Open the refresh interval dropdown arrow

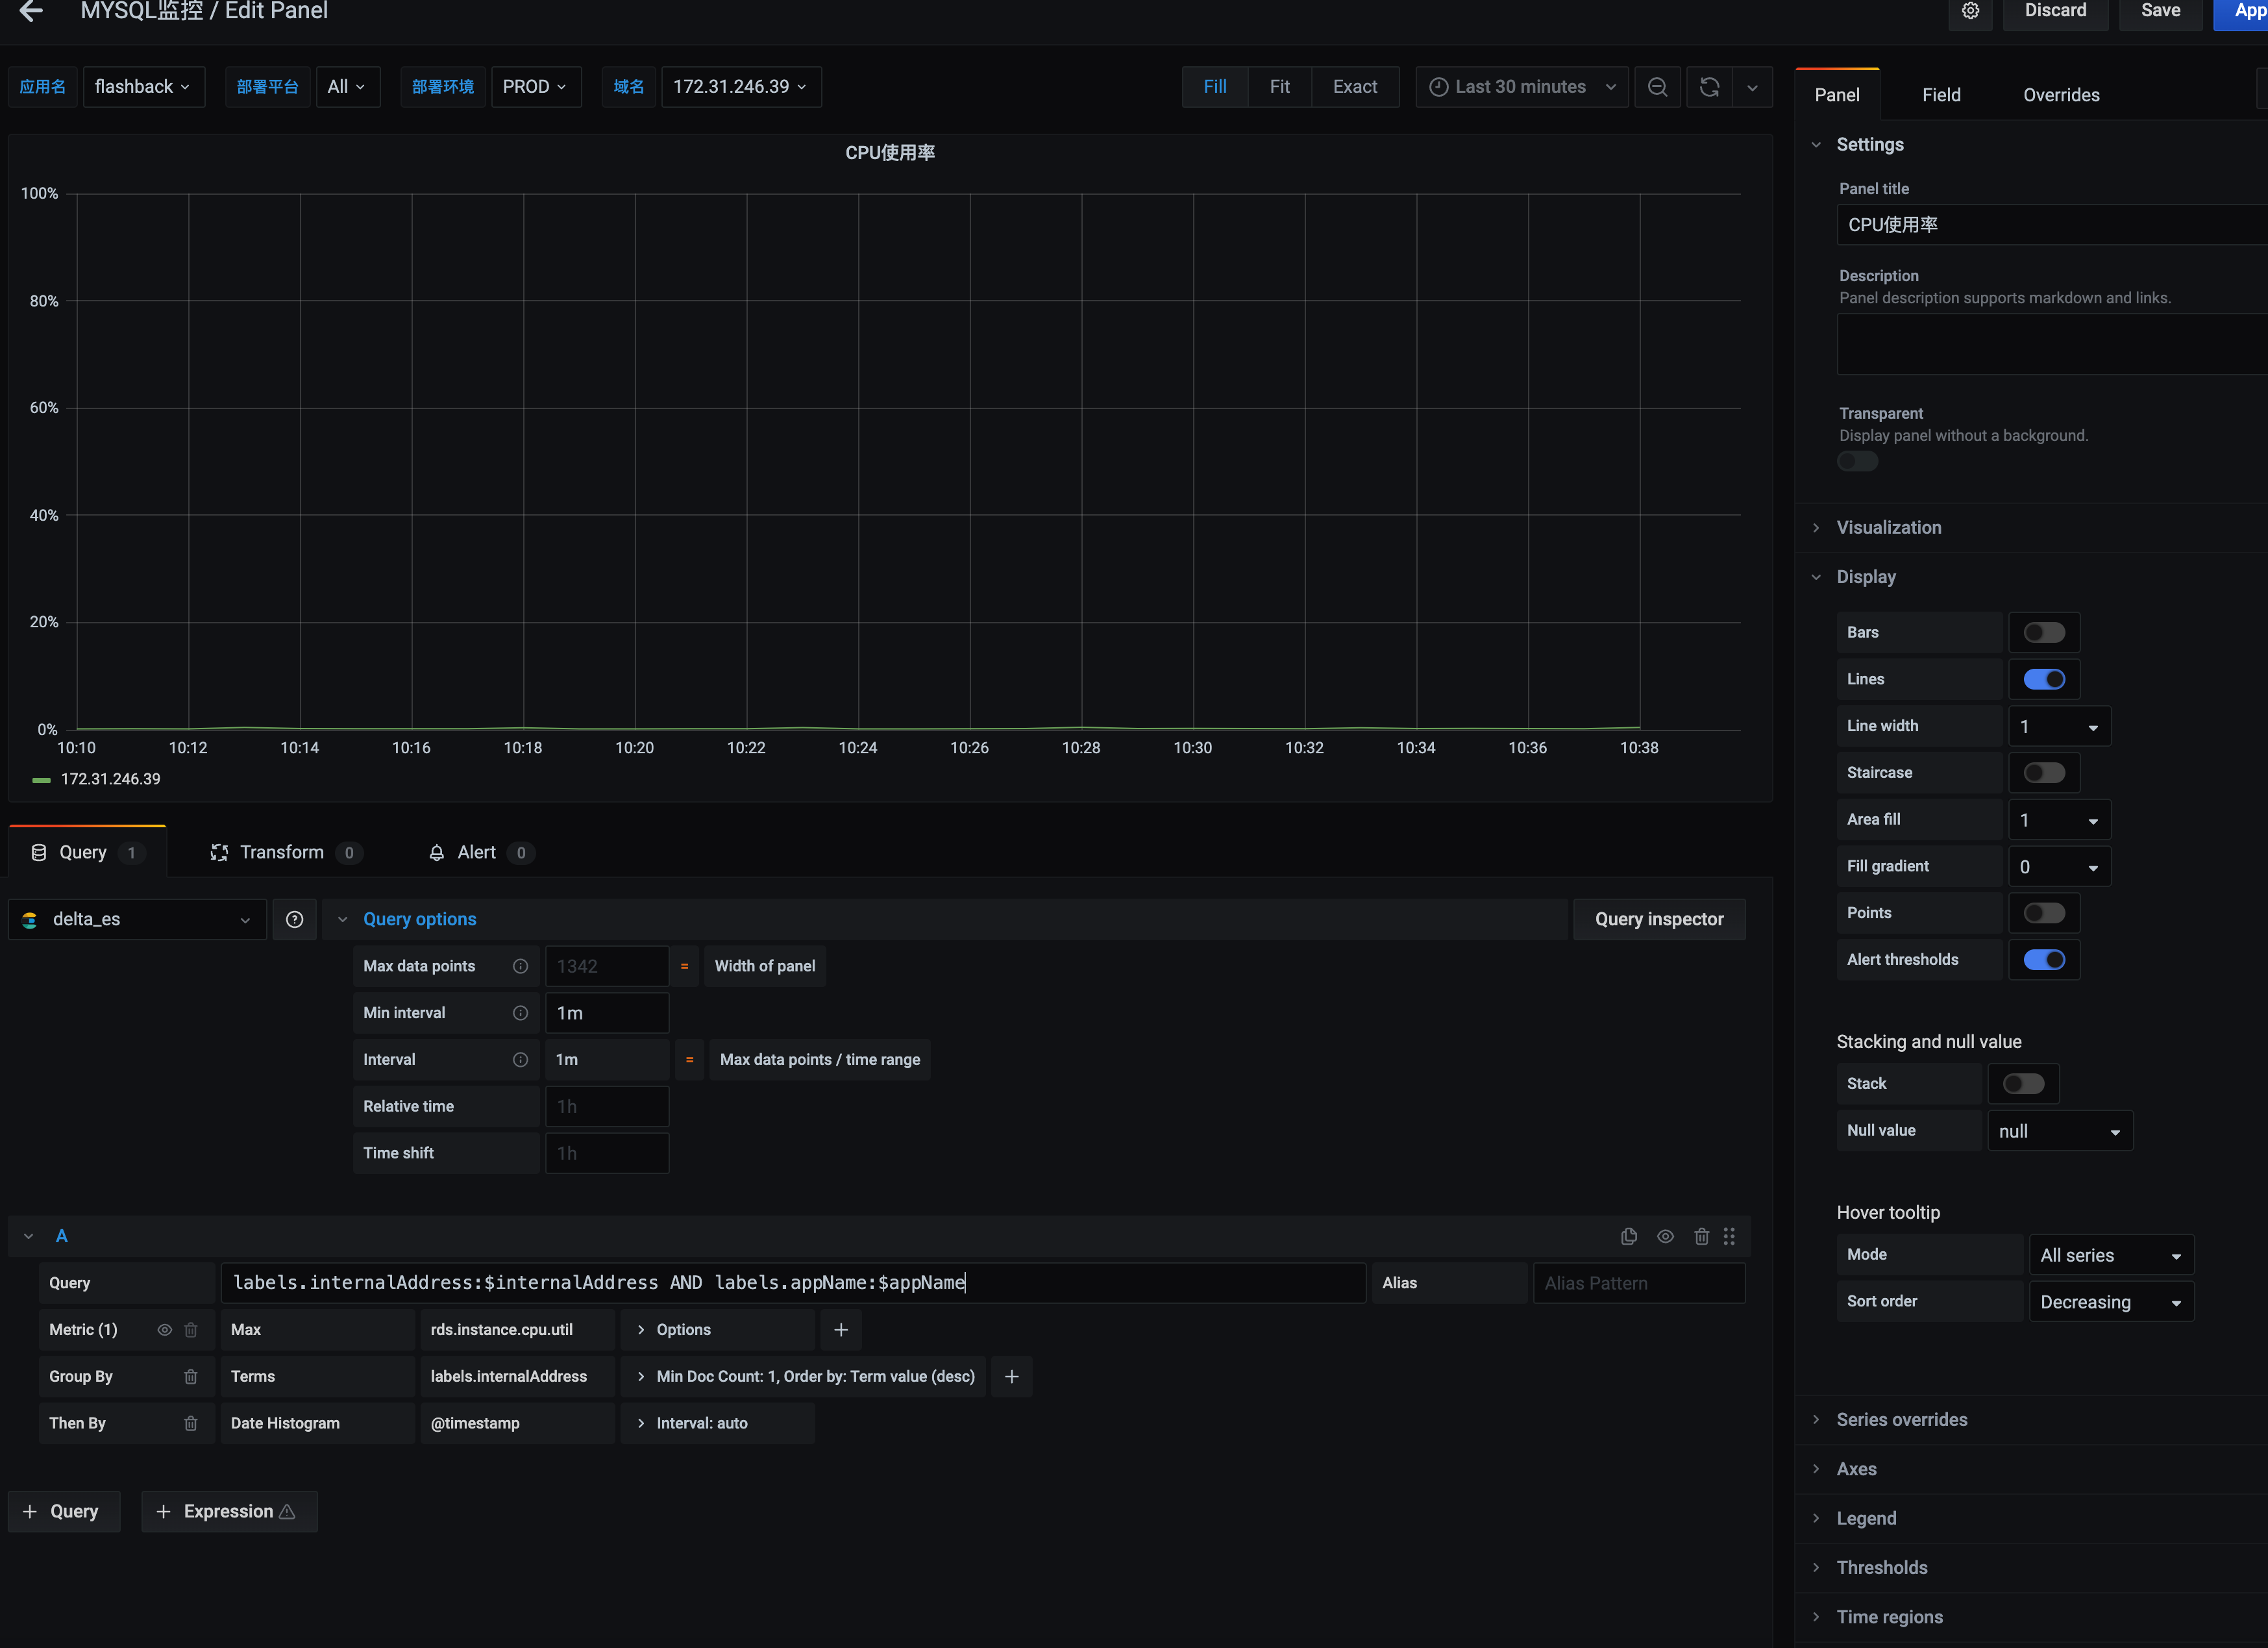pos(1752,87)
